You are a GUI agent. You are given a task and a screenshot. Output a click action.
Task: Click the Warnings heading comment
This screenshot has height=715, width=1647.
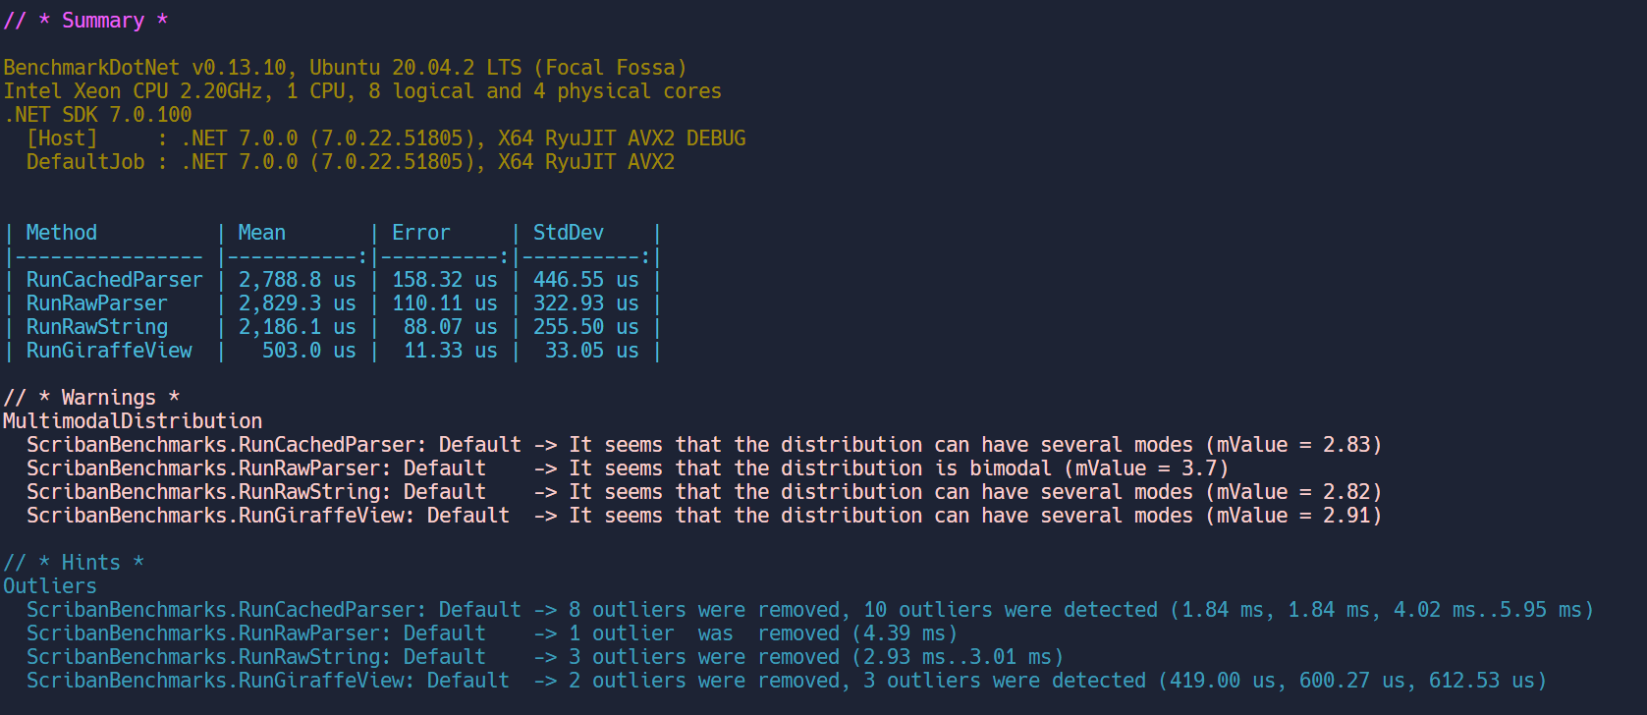91,398
